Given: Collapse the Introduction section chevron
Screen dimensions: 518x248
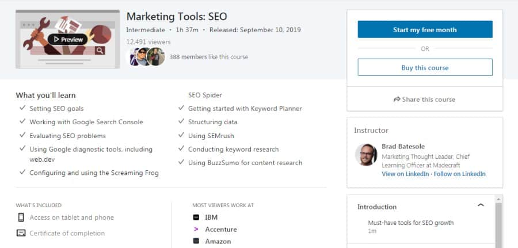Looking at the screenshot, I should (481, 205).
